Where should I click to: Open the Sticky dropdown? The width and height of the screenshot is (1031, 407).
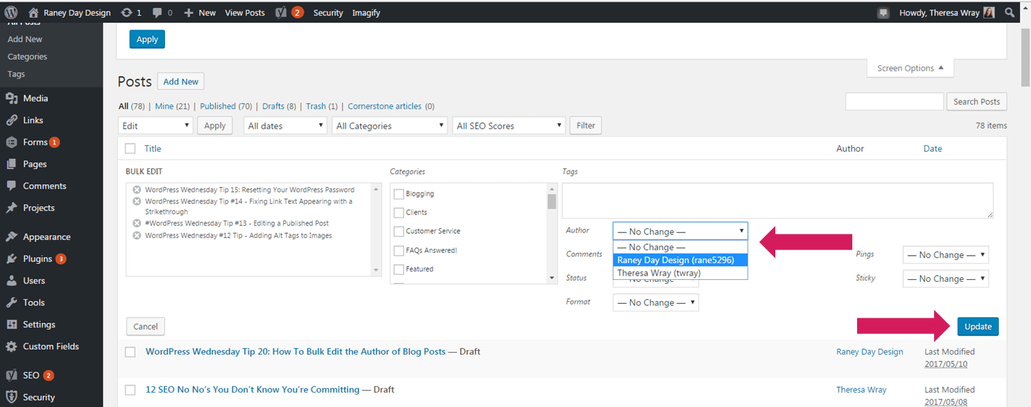(x=946, y=278)
